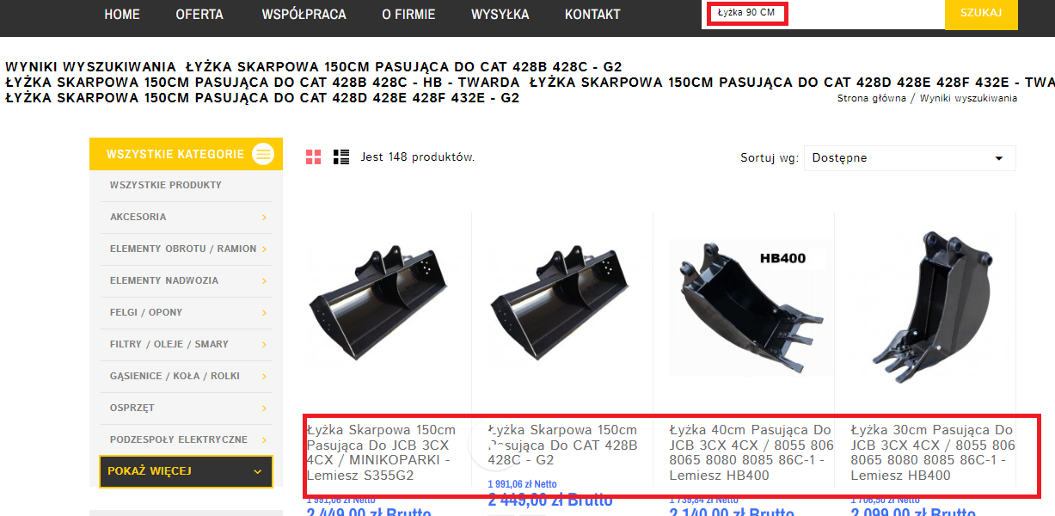Image resolution: width=1055 pixels, height=516 pixels.
Task: Open the OFERTA menu item
Action: [x=199, y=15]
